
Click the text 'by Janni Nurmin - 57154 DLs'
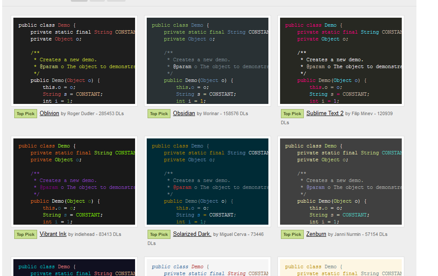point(358,235)
